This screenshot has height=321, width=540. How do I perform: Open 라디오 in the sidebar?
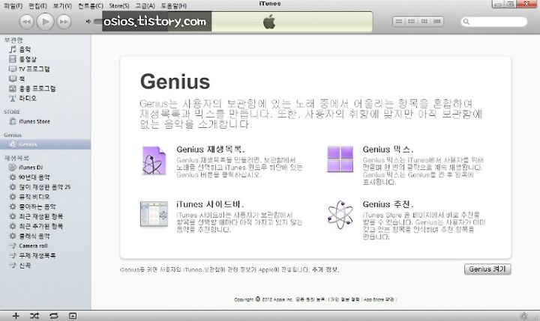[x=46, y=98]
